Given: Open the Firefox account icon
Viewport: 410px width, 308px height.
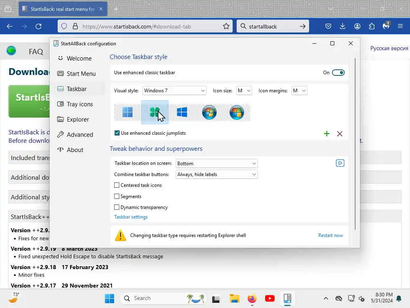Looking at the screenshot, I should 357,26.
